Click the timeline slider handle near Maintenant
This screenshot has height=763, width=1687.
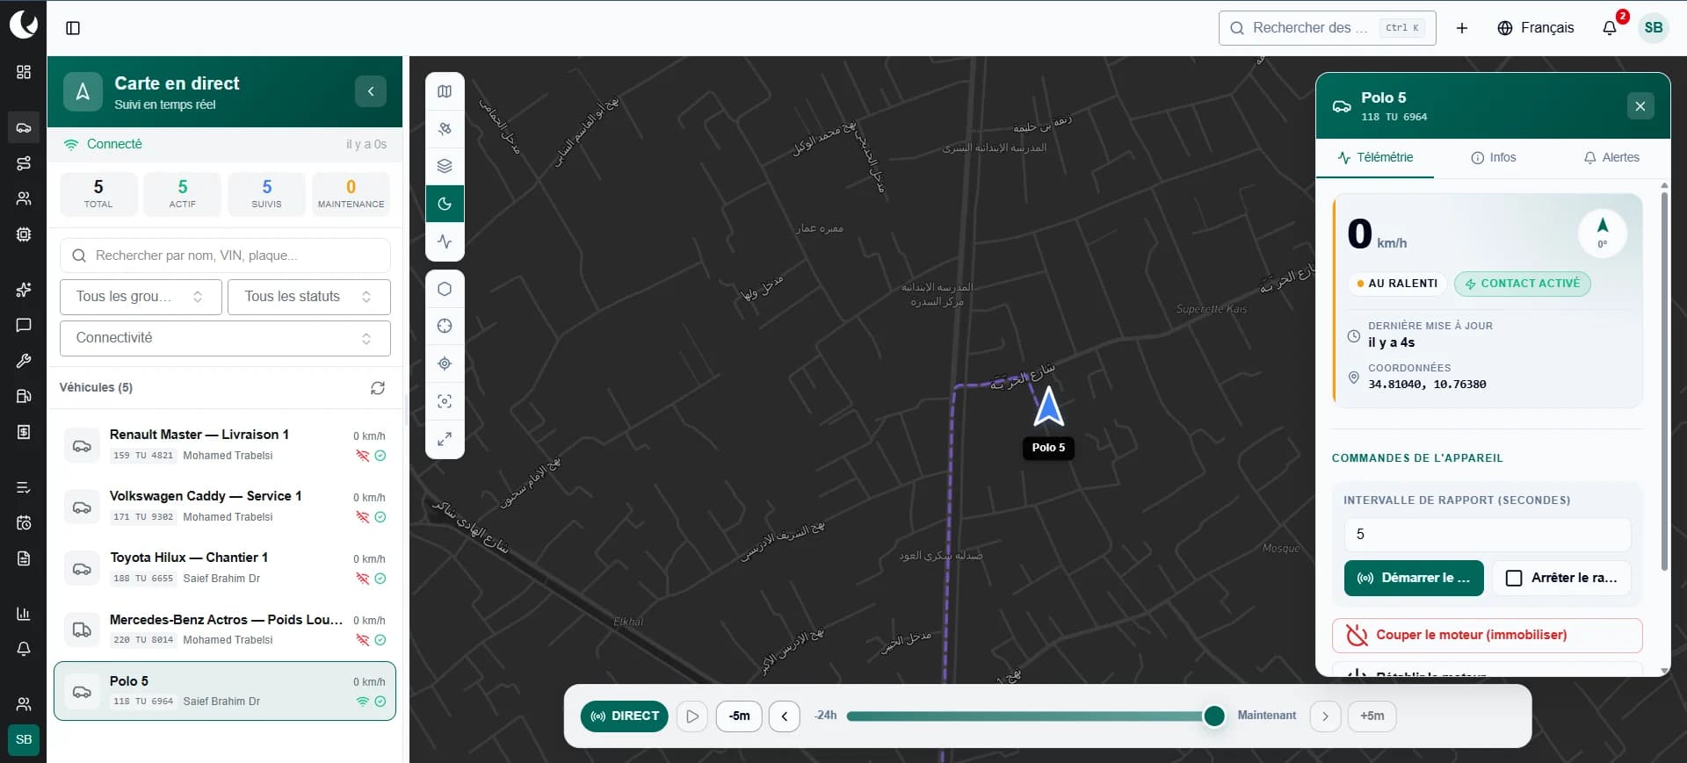tap(1214, 716)
